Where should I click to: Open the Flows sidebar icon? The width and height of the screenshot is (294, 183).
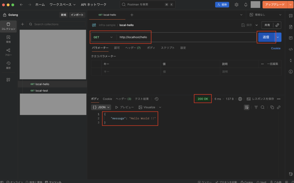8,52
